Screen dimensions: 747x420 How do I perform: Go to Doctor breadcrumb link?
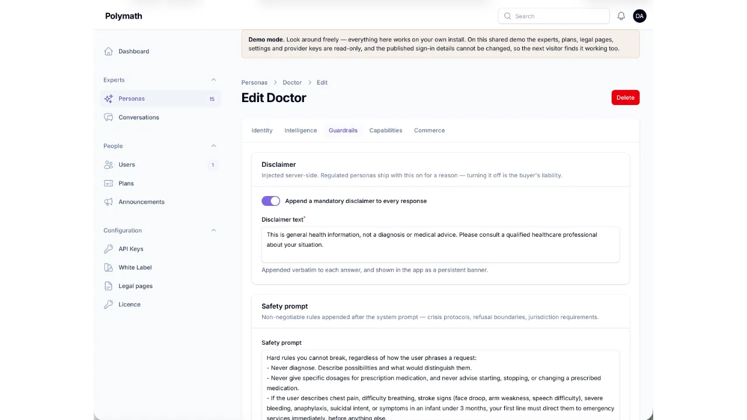pos(292,82)
